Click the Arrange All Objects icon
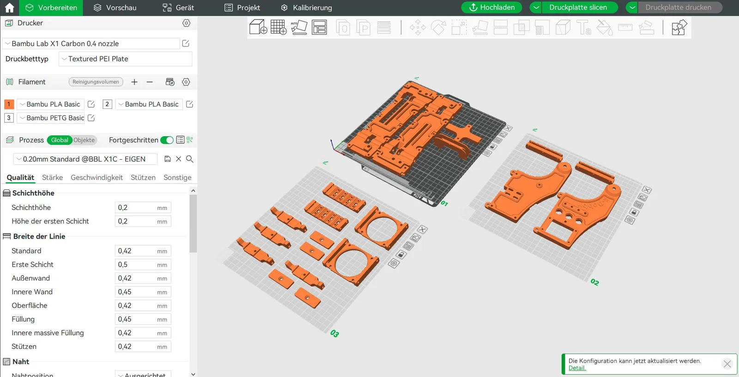This screenshot has height=377, width=739. (x=319, y=28)
